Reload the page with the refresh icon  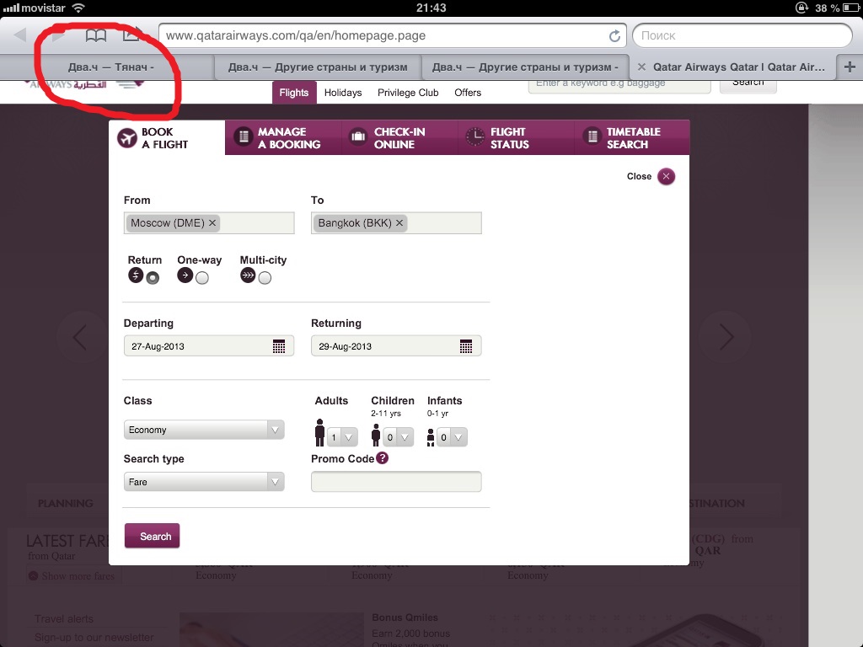point(614,35)
